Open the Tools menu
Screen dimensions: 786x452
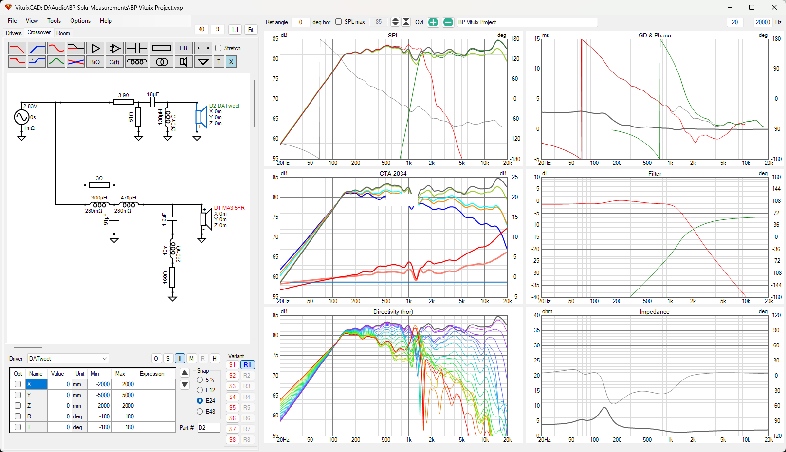(x=54, y=21)
